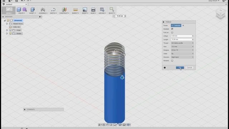Click the Zoom icon in navigation bar
Screen dimensions: 229x129
pos(111,125)
